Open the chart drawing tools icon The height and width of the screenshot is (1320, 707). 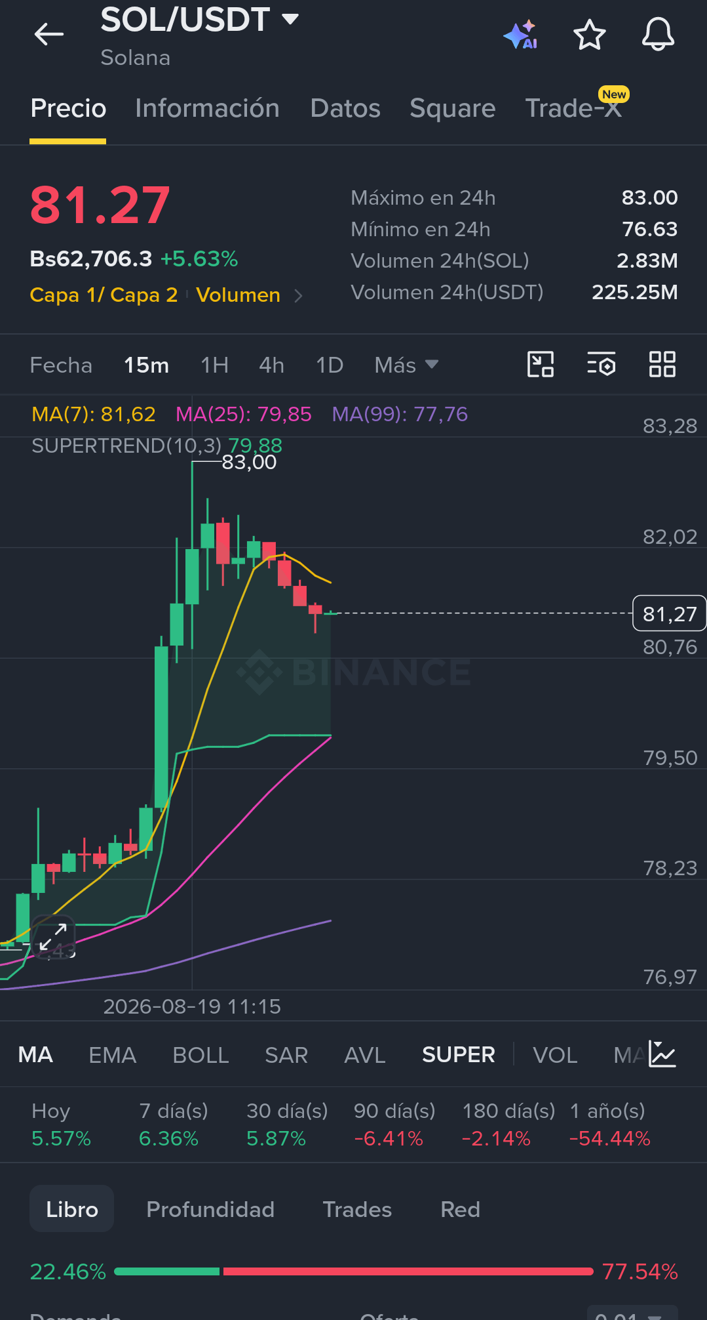(x=541, y=364)
